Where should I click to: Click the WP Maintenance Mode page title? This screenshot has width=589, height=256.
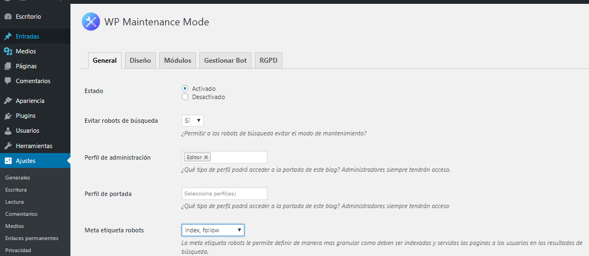point(156,22)
